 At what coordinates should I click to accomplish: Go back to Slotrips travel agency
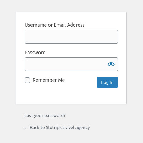click(x=57, y=128)
